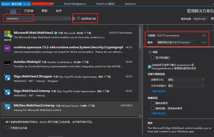Click the installed version field 0.9.515-prerelease

(175, 36)
